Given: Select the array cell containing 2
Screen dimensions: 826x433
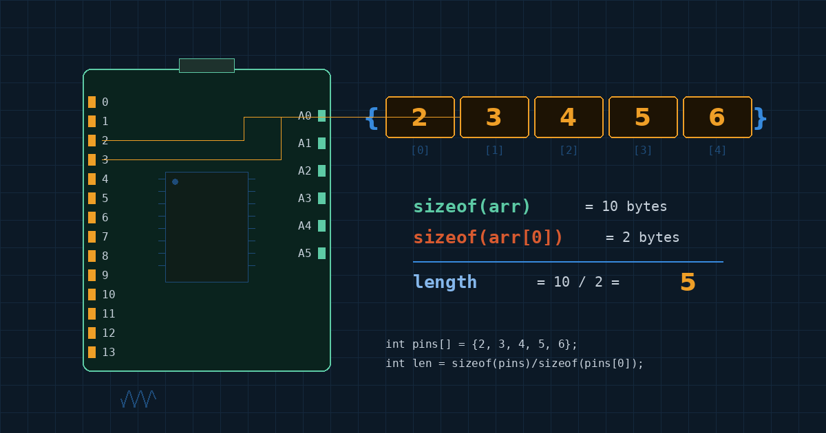Looking at the screenshot, I should pos(420,117).
